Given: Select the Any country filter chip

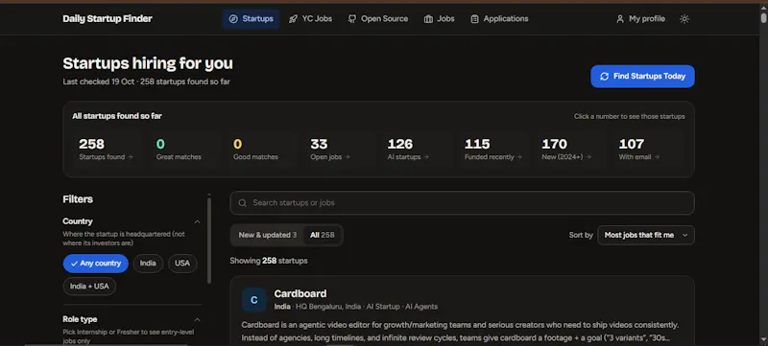Looking at the screenshot, I should click(x=95, y=264).
